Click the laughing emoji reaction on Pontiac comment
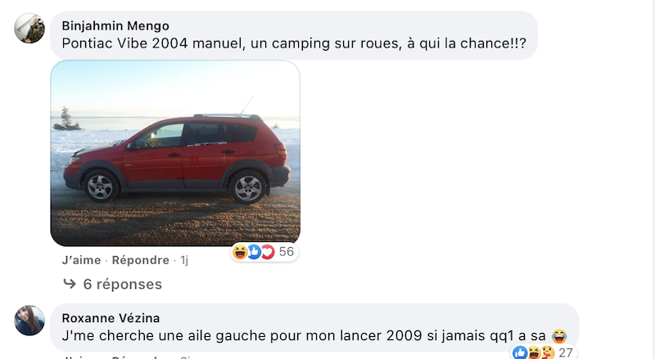 [x=240, y=252]
